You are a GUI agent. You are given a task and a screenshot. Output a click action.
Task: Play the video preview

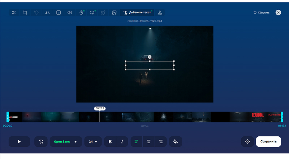pos(19,142)
